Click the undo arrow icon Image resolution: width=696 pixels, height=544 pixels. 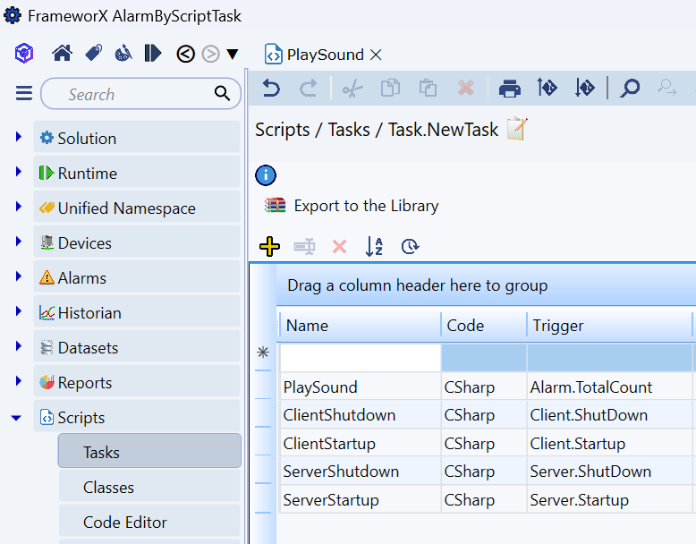(x=271, y=88)
